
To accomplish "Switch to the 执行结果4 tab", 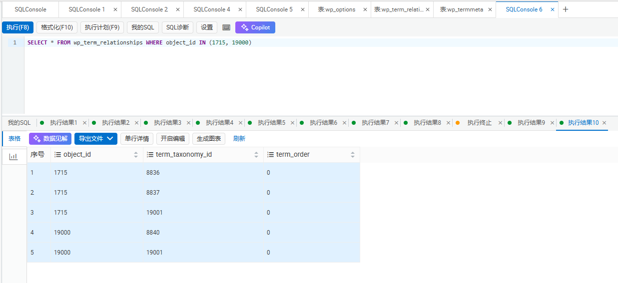I will coord(219,123).
